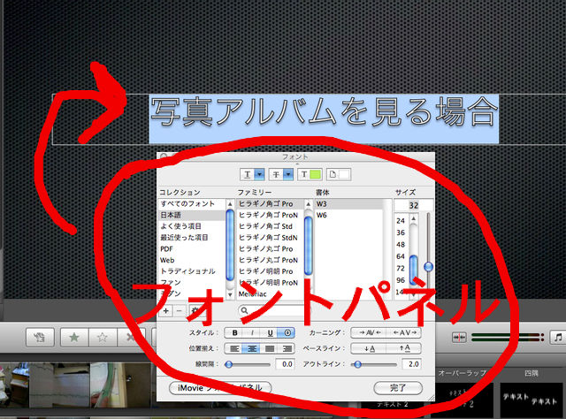566x419 pixels.
Task: Choose ヒラギノ丸ゴ ProN font family
Action: pos(270,260)
